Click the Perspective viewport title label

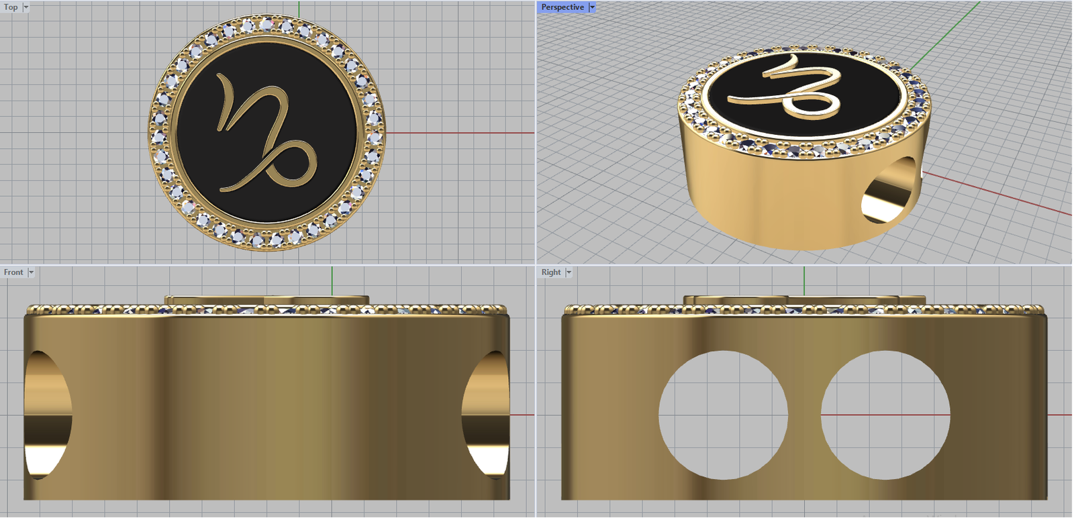563,7
